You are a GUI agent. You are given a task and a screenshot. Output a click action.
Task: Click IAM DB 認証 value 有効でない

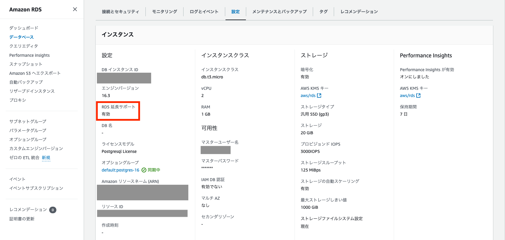point(212,187)
